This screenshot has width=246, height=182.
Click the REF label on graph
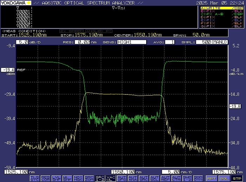[21, 70]
